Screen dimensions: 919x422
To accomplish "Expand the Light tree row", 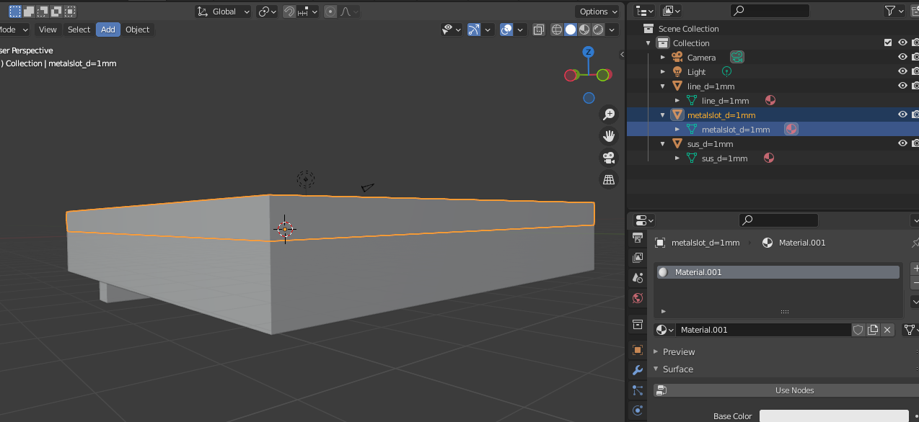I will click(663, 71).
